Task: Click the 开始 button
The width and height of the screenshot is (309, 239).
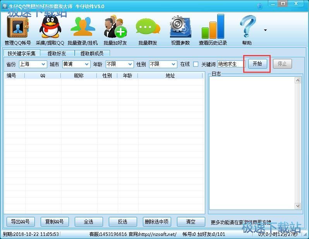Action: click(x=257, y=64)
